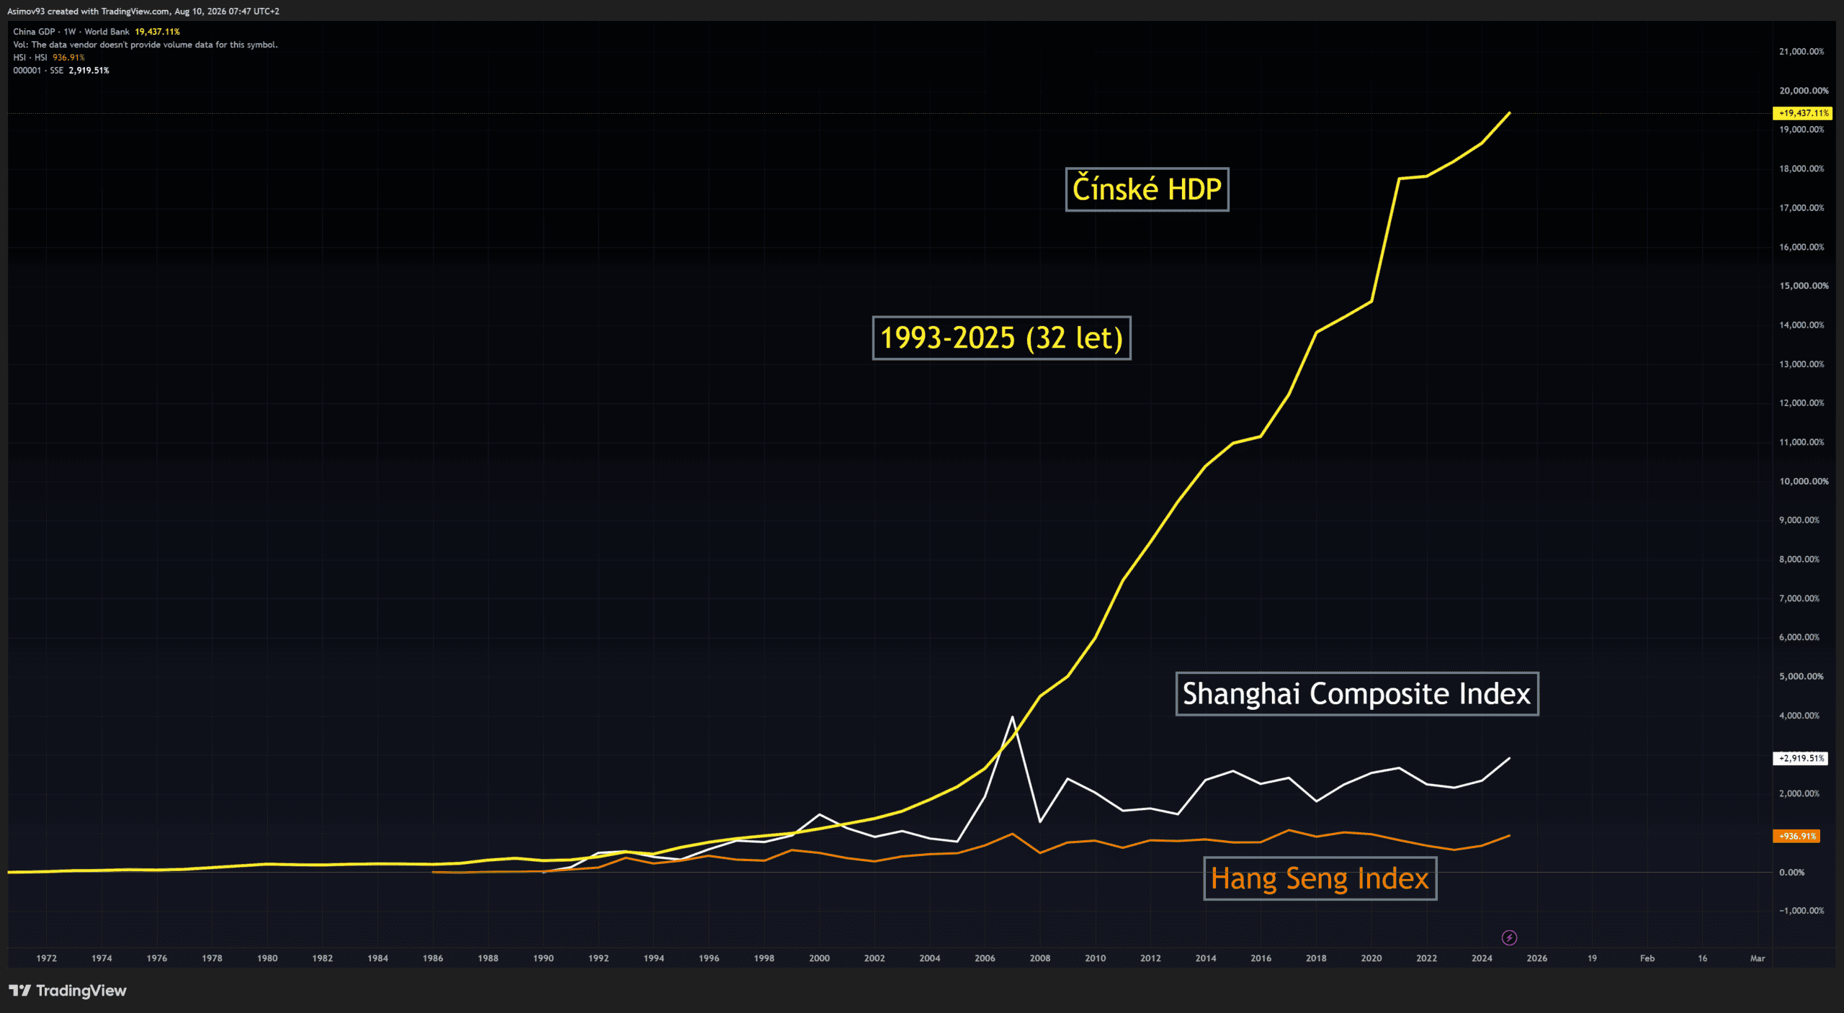1844x1013 pixels.
Task: Click the 0.00% price axis label
Action: 1791,872
